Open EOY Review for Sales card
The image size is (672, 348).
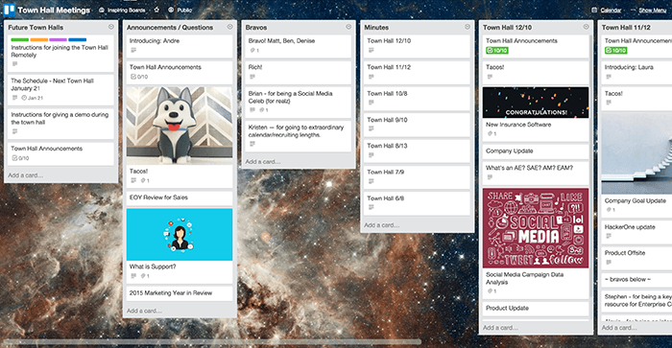(180, 198)
